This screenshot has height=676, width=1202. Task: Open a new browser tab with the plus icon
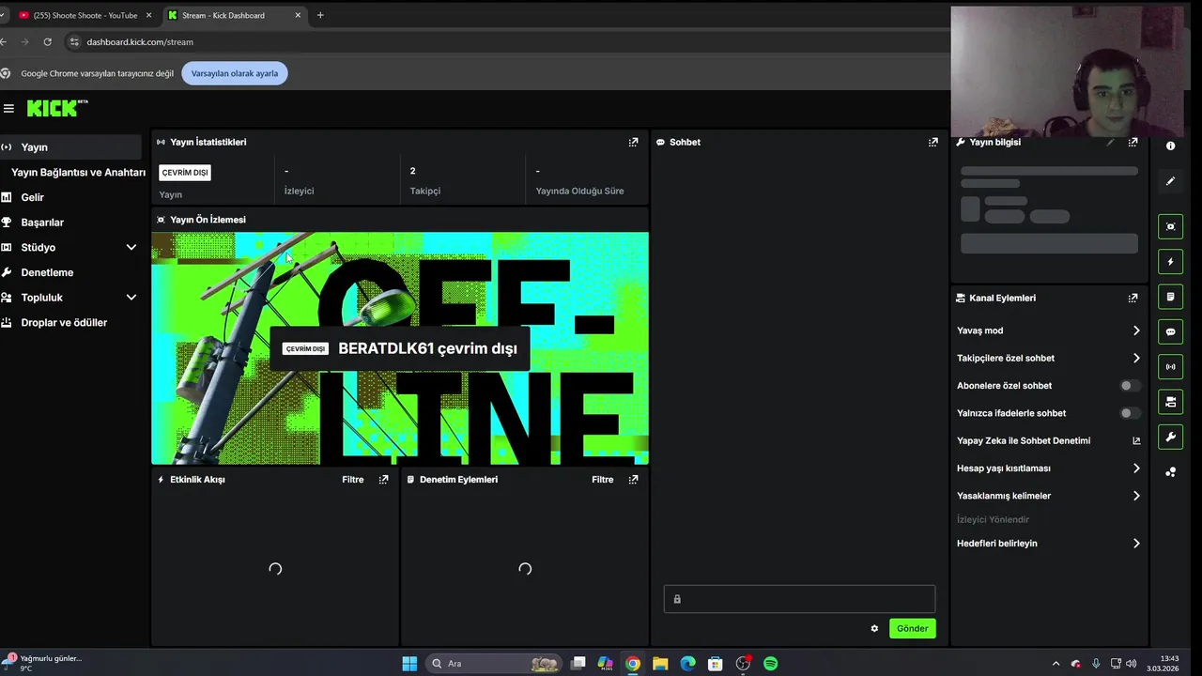320,15
